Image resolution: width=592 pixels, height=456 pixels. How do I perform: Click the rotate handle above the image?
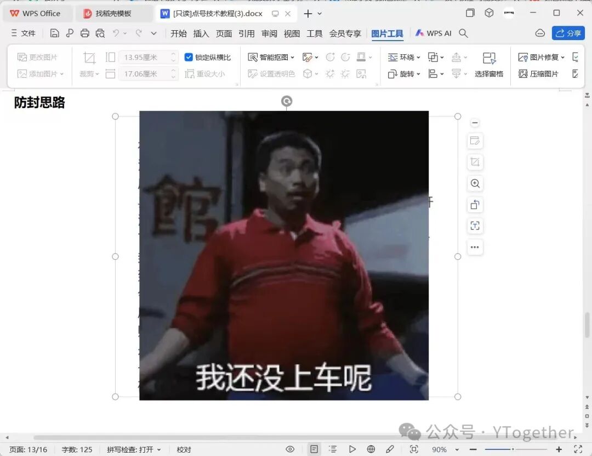287,101
